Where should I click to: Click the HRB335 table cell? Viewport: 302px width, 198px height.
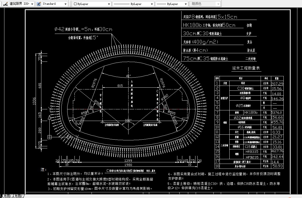(252, 151)
